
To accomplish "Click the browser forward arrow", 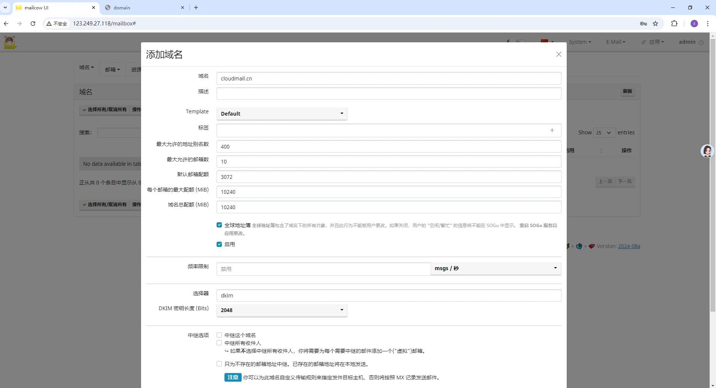I will (x=19, y=24).
